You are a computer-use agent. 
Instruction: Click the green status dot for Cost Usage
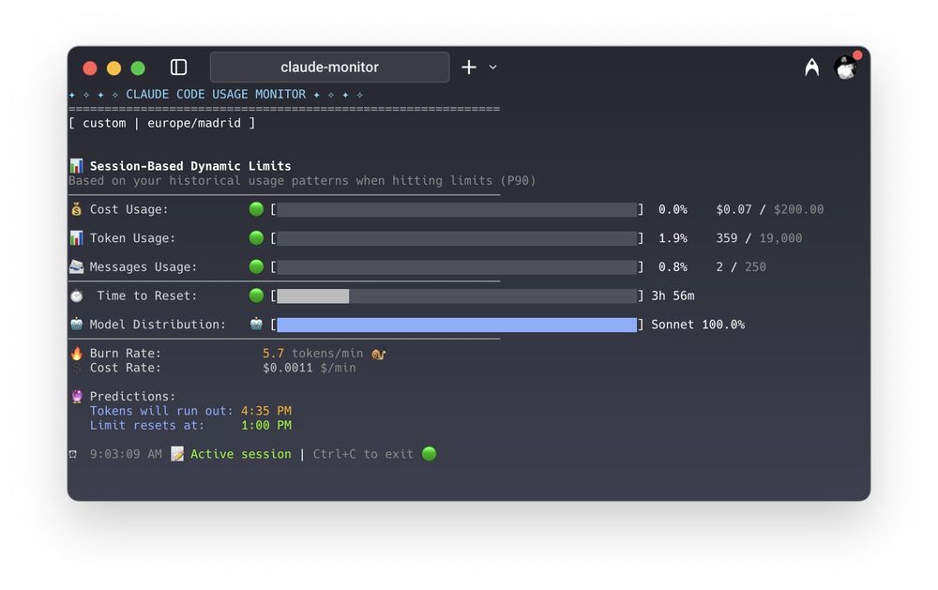tap(256, 209)
